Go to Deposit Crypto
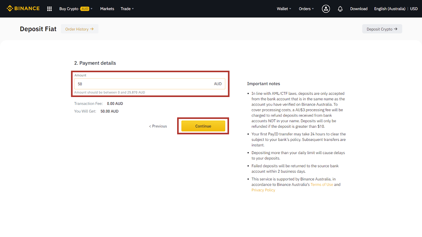422x237 pixels. (x=382, y=29)
